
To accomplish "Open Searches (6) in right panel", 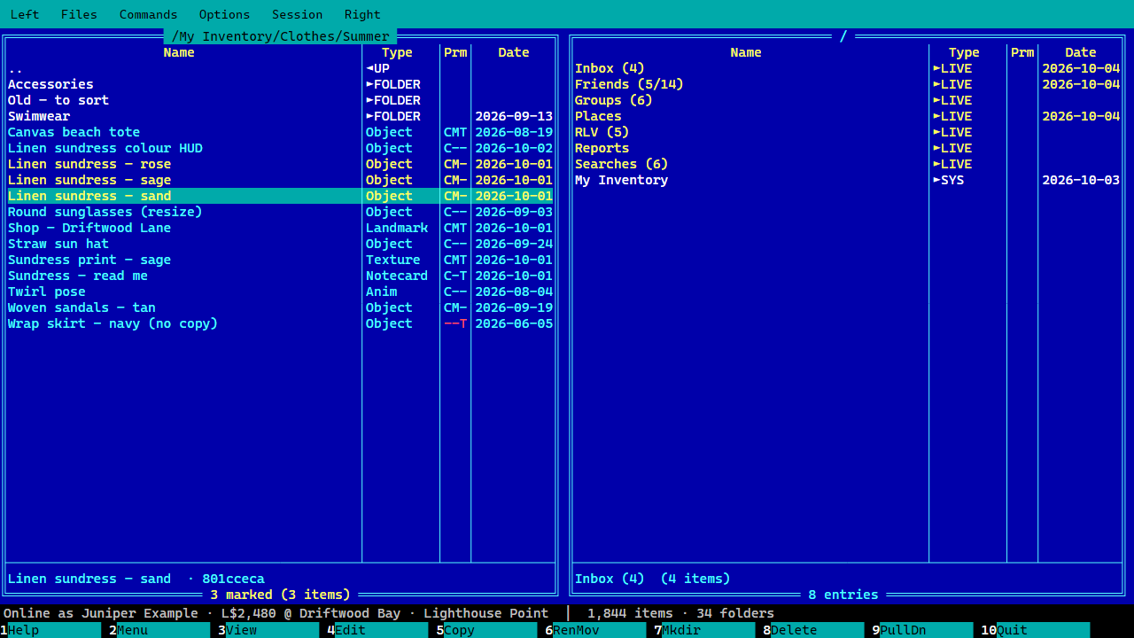I will [848, 164].
